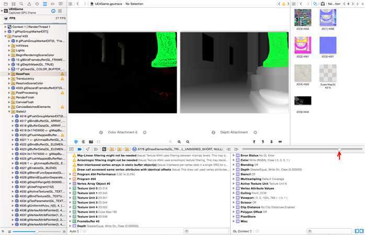Expand Program #54 Performance row

pos(70,174)
